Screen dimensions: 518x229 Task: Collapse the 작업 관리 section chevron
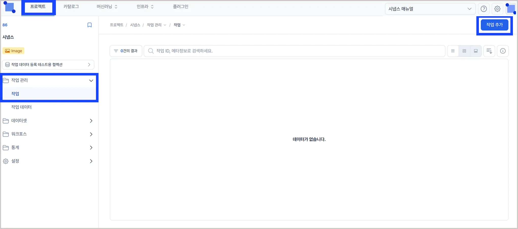[91, 81]
